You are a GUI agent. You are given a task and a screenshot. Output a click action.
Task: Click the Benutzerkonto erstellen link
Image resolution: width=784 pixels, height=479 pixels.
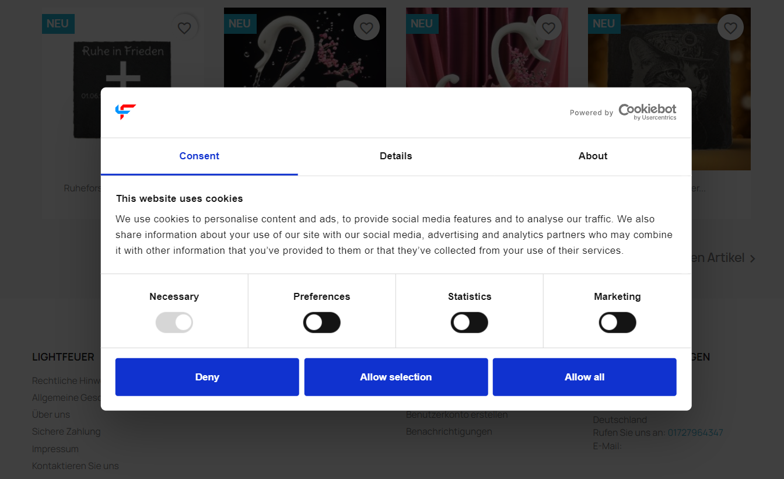457,415
